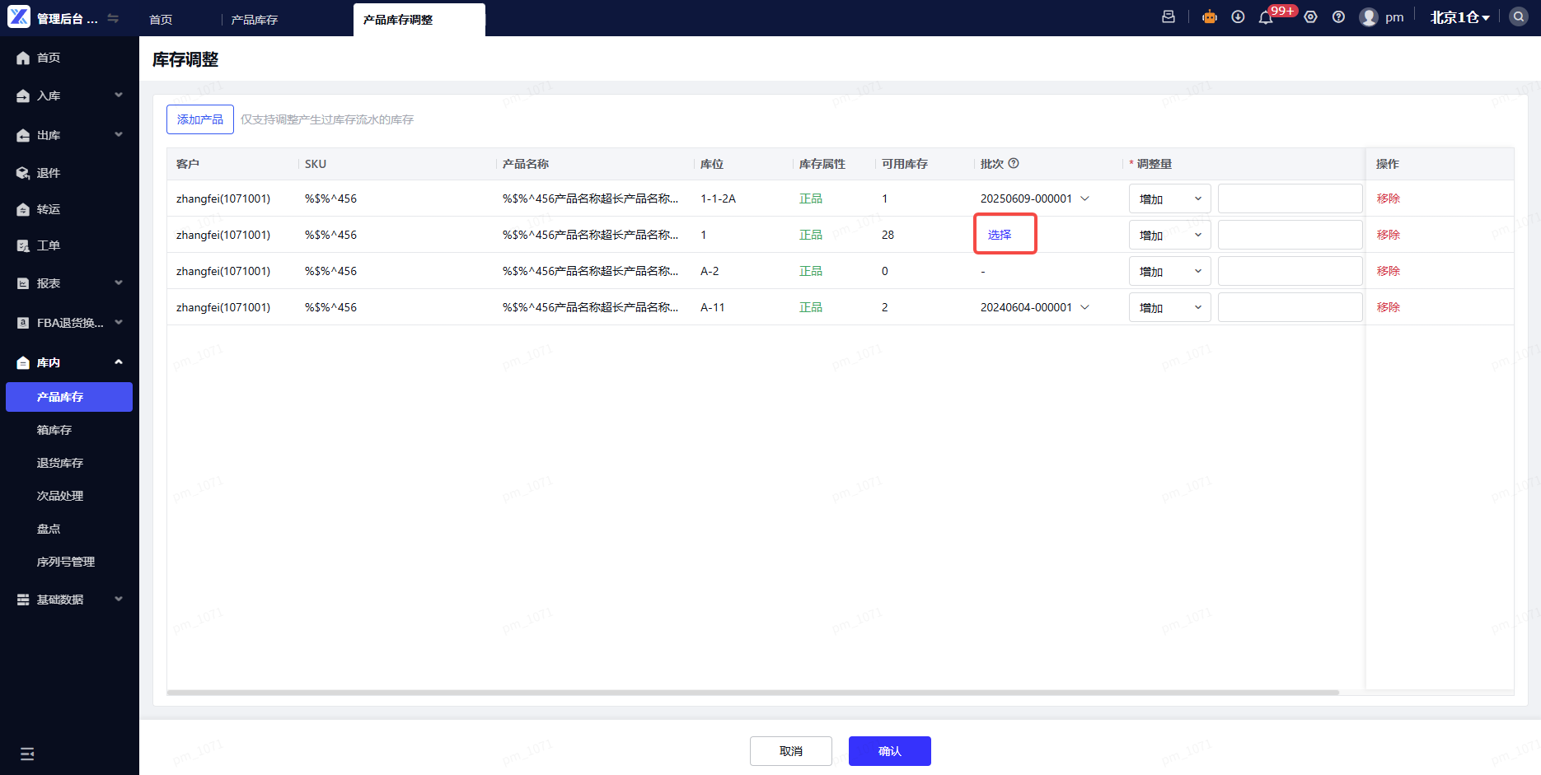Click the 添加产品 button
Screen dimensions: 1541x775
tap(200, 119)
